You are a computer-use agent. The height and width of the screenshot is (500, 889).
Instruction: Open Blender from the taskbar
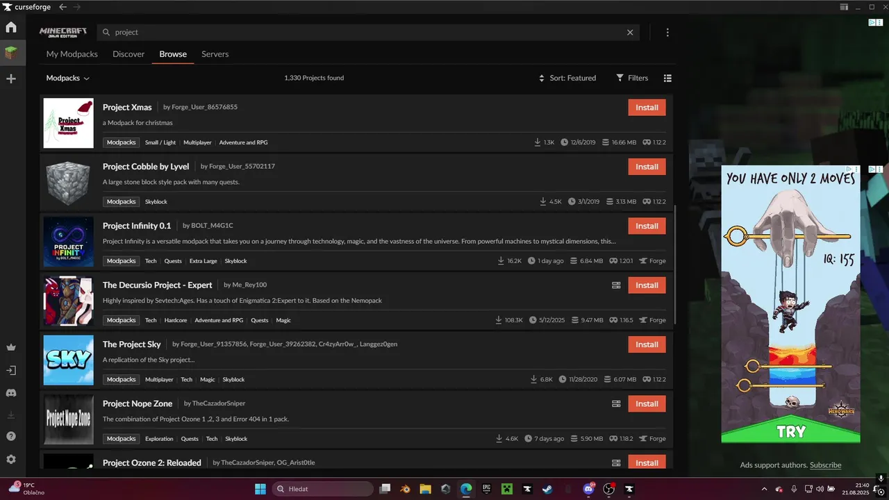(405, 489)
